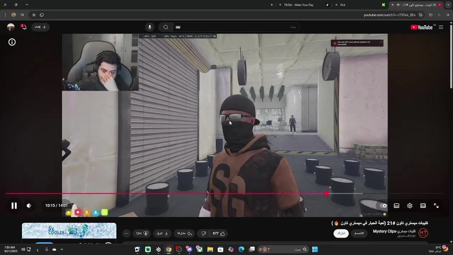Image resolution: width=453 pixels, height=255 pixels.
Task: Open Microsoft Store from taskbar
Action: pyautogui.click(x=220, y=249)
